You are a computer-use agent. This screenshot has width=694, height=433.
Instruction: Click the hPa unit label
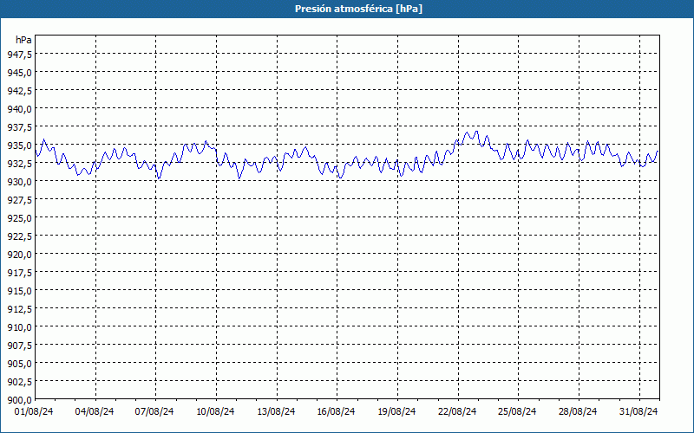click(x=23, y=40)
